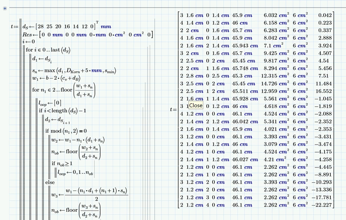
Task: Click matrix cell 0.223
Action: click(325, 23)
